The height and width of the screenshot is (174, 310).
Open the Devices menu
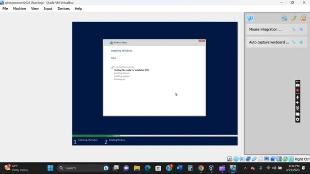click(x=63, y=9)
